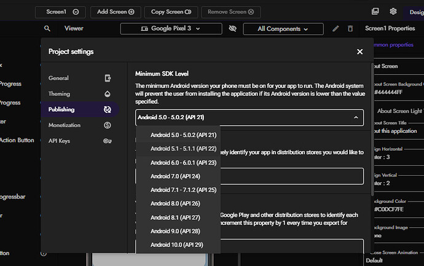Choose Android 6.0 - 6.0.1 (API 23) option
424x266 pixels.
178,162
